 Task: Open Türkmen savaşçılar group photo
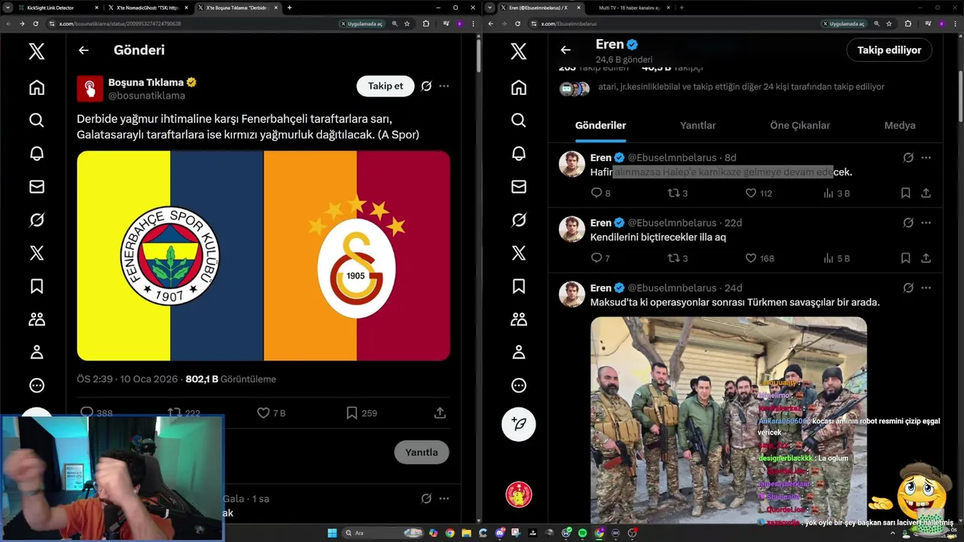click(x=728, y=419)
